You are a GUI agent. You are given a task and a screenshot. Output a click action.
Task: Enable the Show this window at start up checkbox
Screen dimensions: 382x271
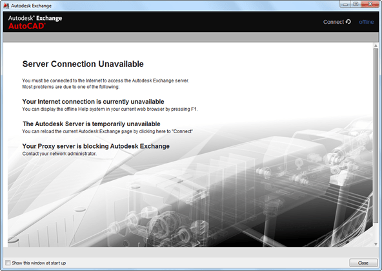8,263
